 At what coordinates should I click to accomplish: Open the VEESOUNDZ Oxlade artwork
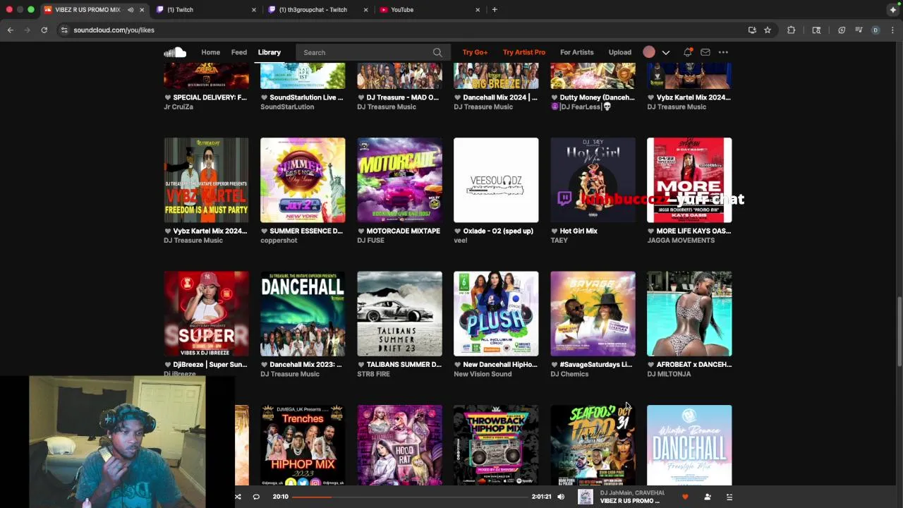pyautogui.click(x=496, y=180)
